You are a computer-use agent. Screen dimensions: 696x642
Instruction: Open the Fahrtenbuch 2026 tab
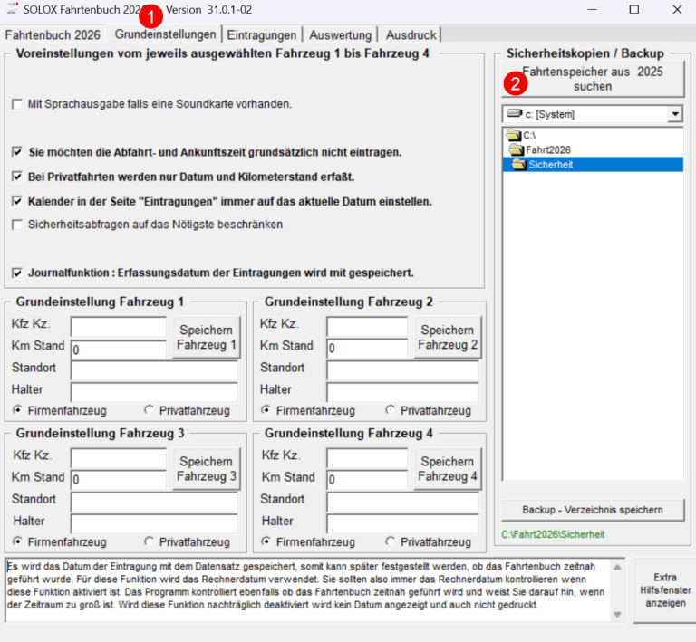[53, 34]
